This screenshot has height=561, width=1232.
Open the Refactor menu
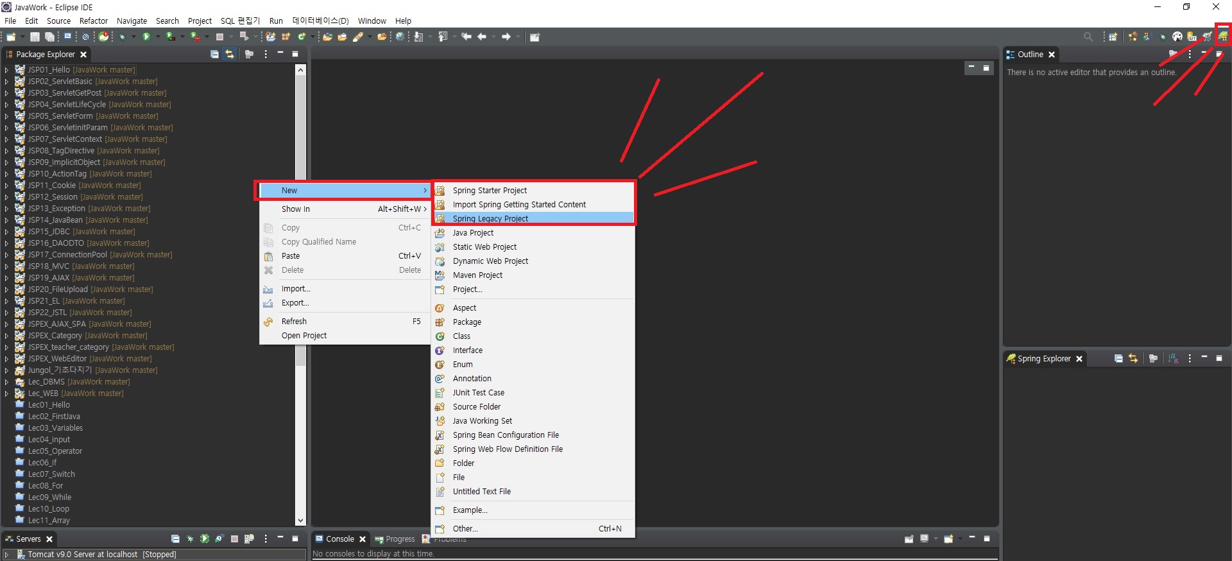tap(94, 21)
